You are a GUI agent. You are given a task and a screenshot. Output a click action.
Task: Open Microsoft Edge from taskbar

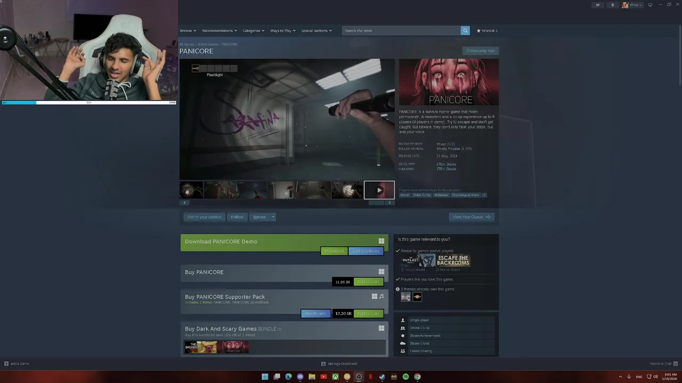coord(288,377)
